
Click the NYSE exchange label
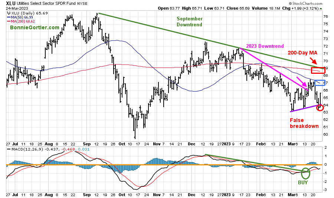click(82, 3)
